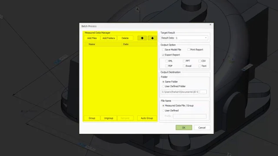Click the output folder path field
Image resolution: width=278 pixels, height=156 pixels.
[179, 92]
